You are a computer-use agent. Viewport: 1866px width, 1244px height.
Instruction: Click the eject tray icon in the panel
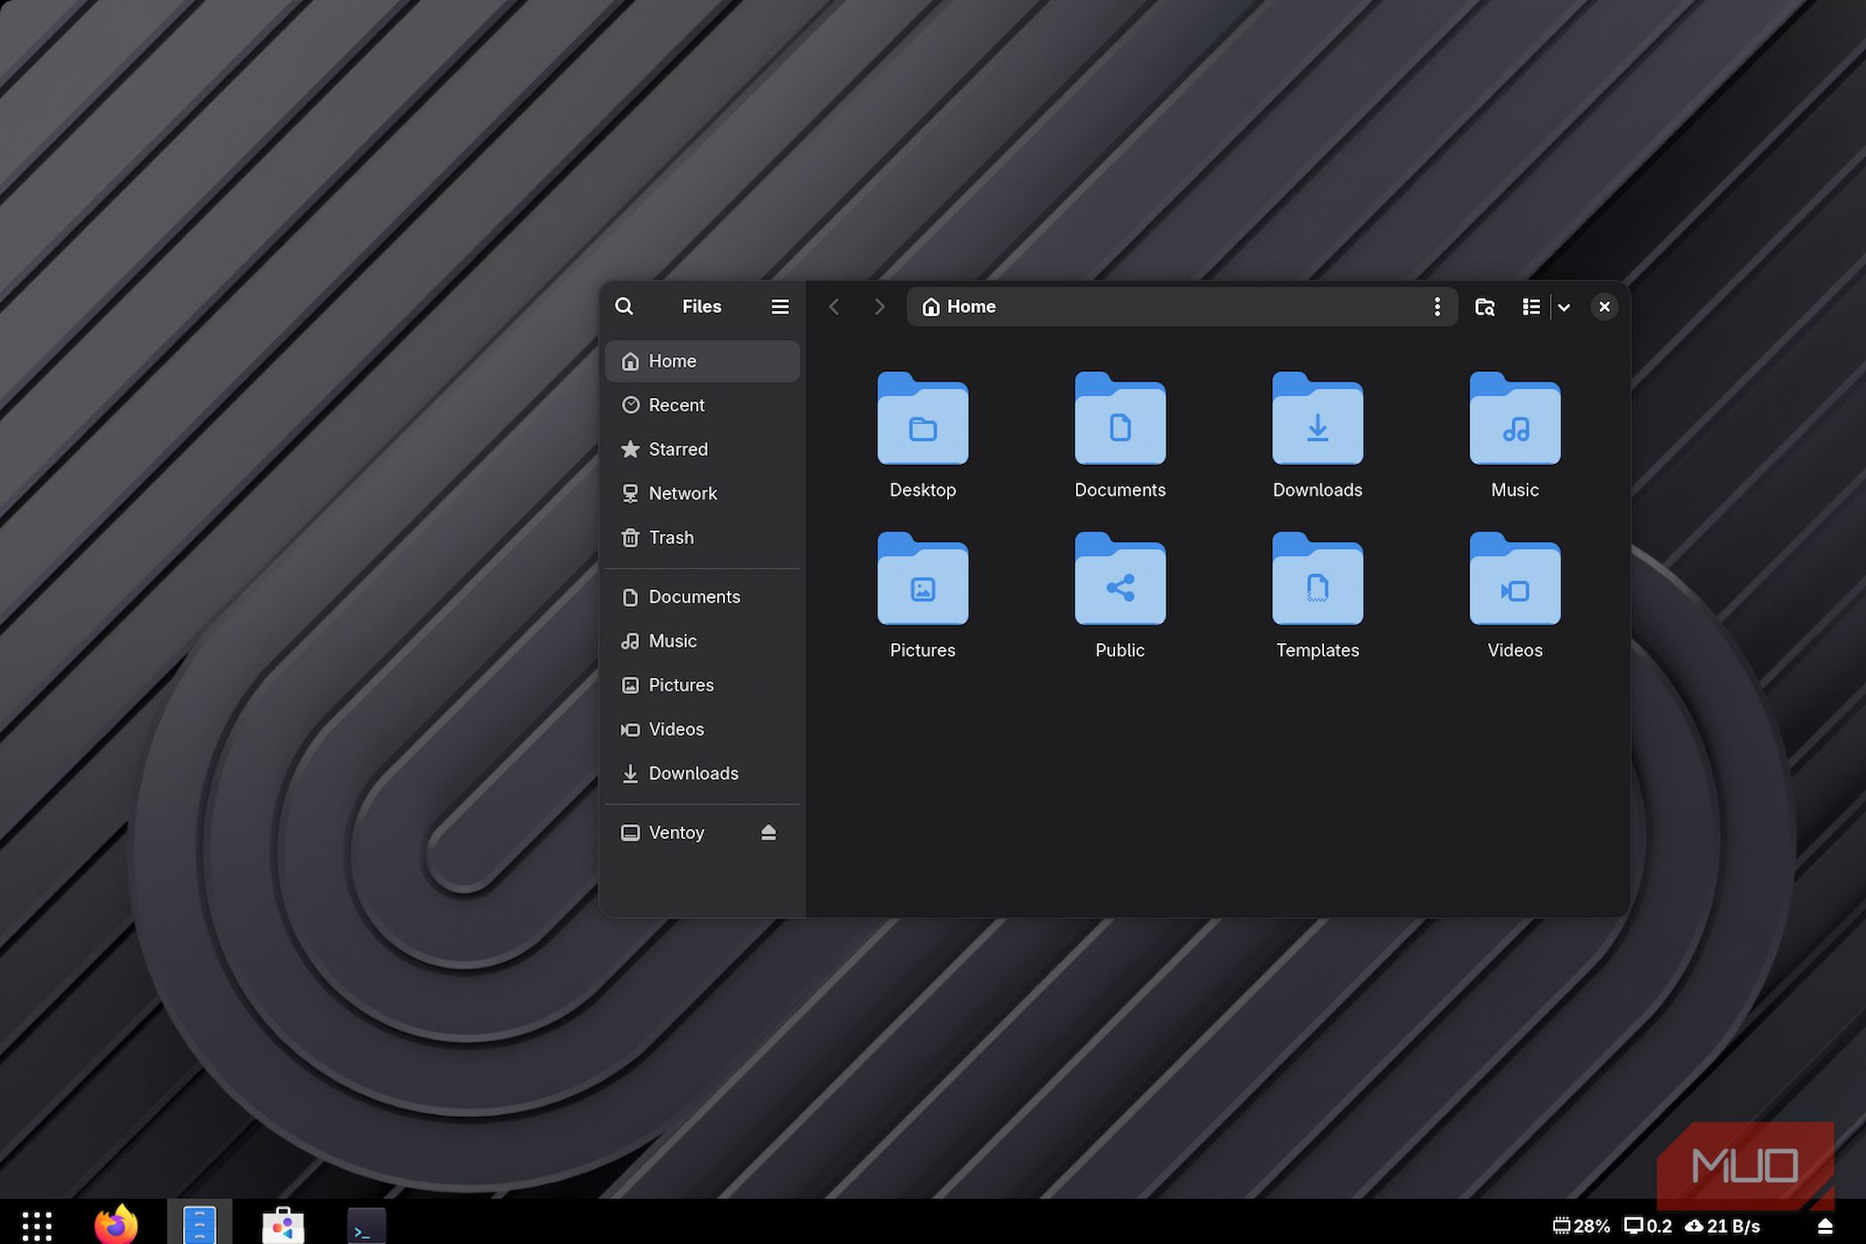click(x=1825, y=1226)
